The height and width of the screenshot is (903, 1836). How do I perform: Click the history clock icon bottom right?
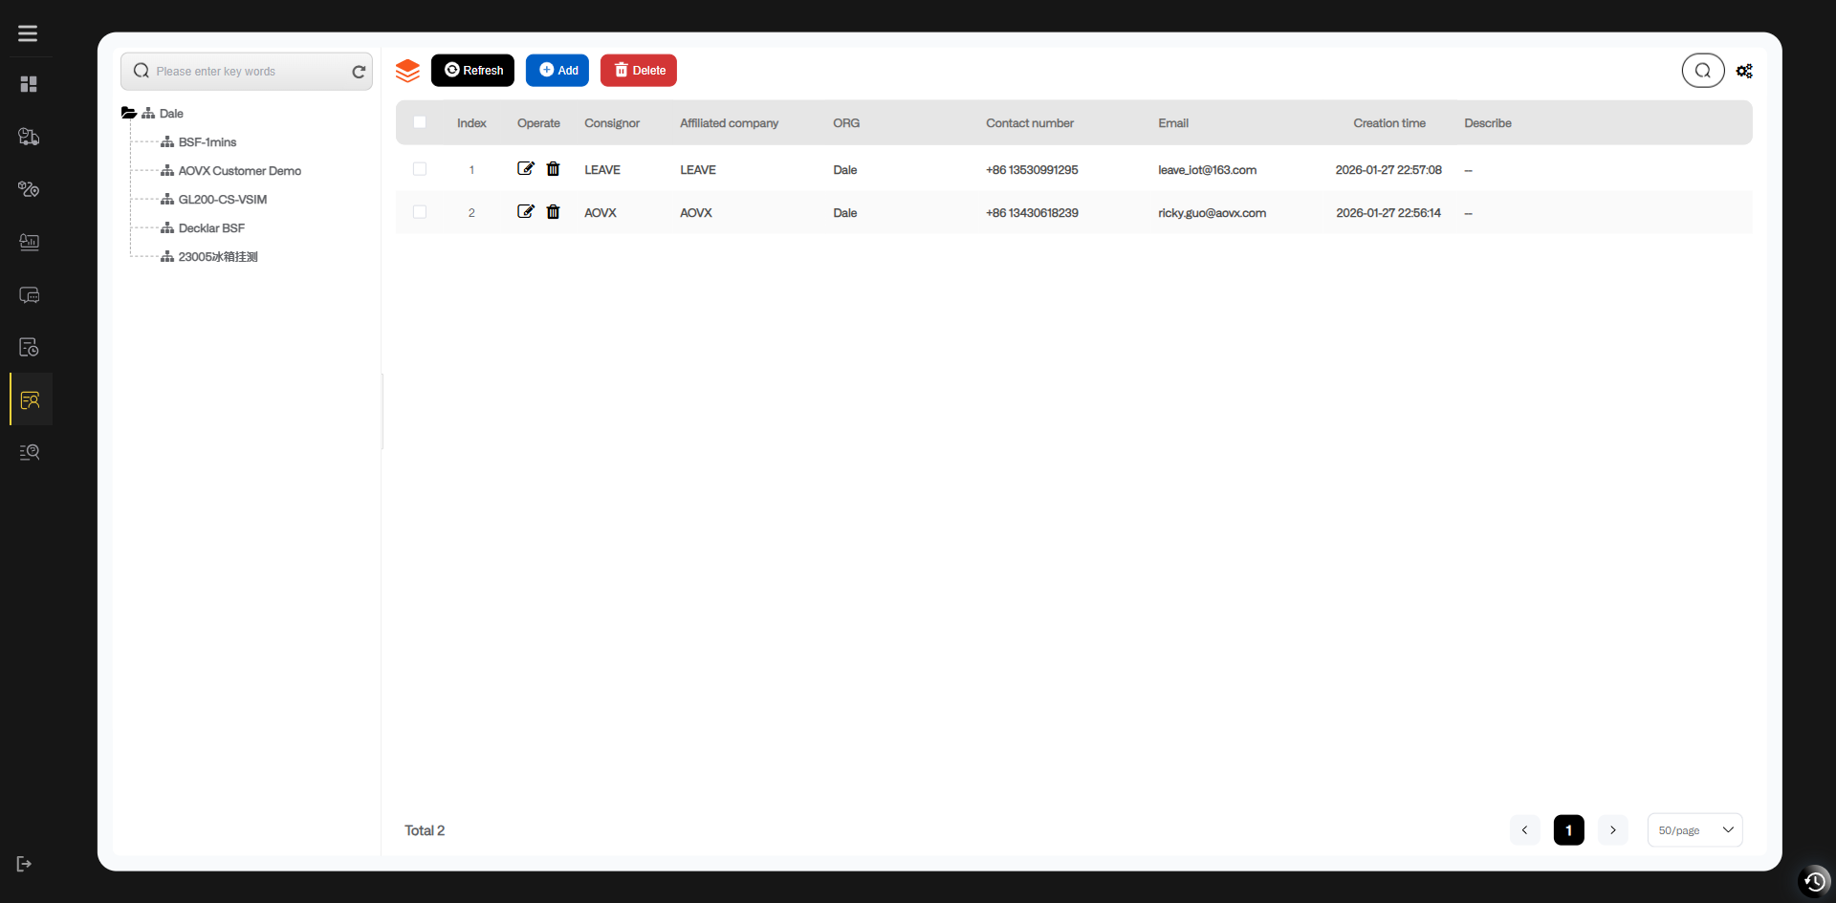click(1814, 881)
